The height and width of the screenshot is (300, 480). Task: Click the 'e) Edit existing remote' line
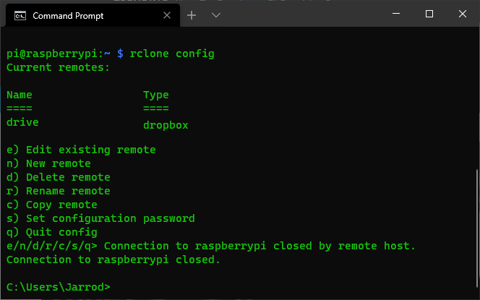click(x=81, y=150)
